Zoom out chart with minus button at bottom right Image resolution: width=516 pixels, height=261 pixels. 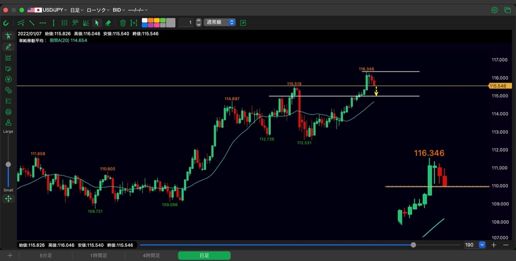pos(506,245)
